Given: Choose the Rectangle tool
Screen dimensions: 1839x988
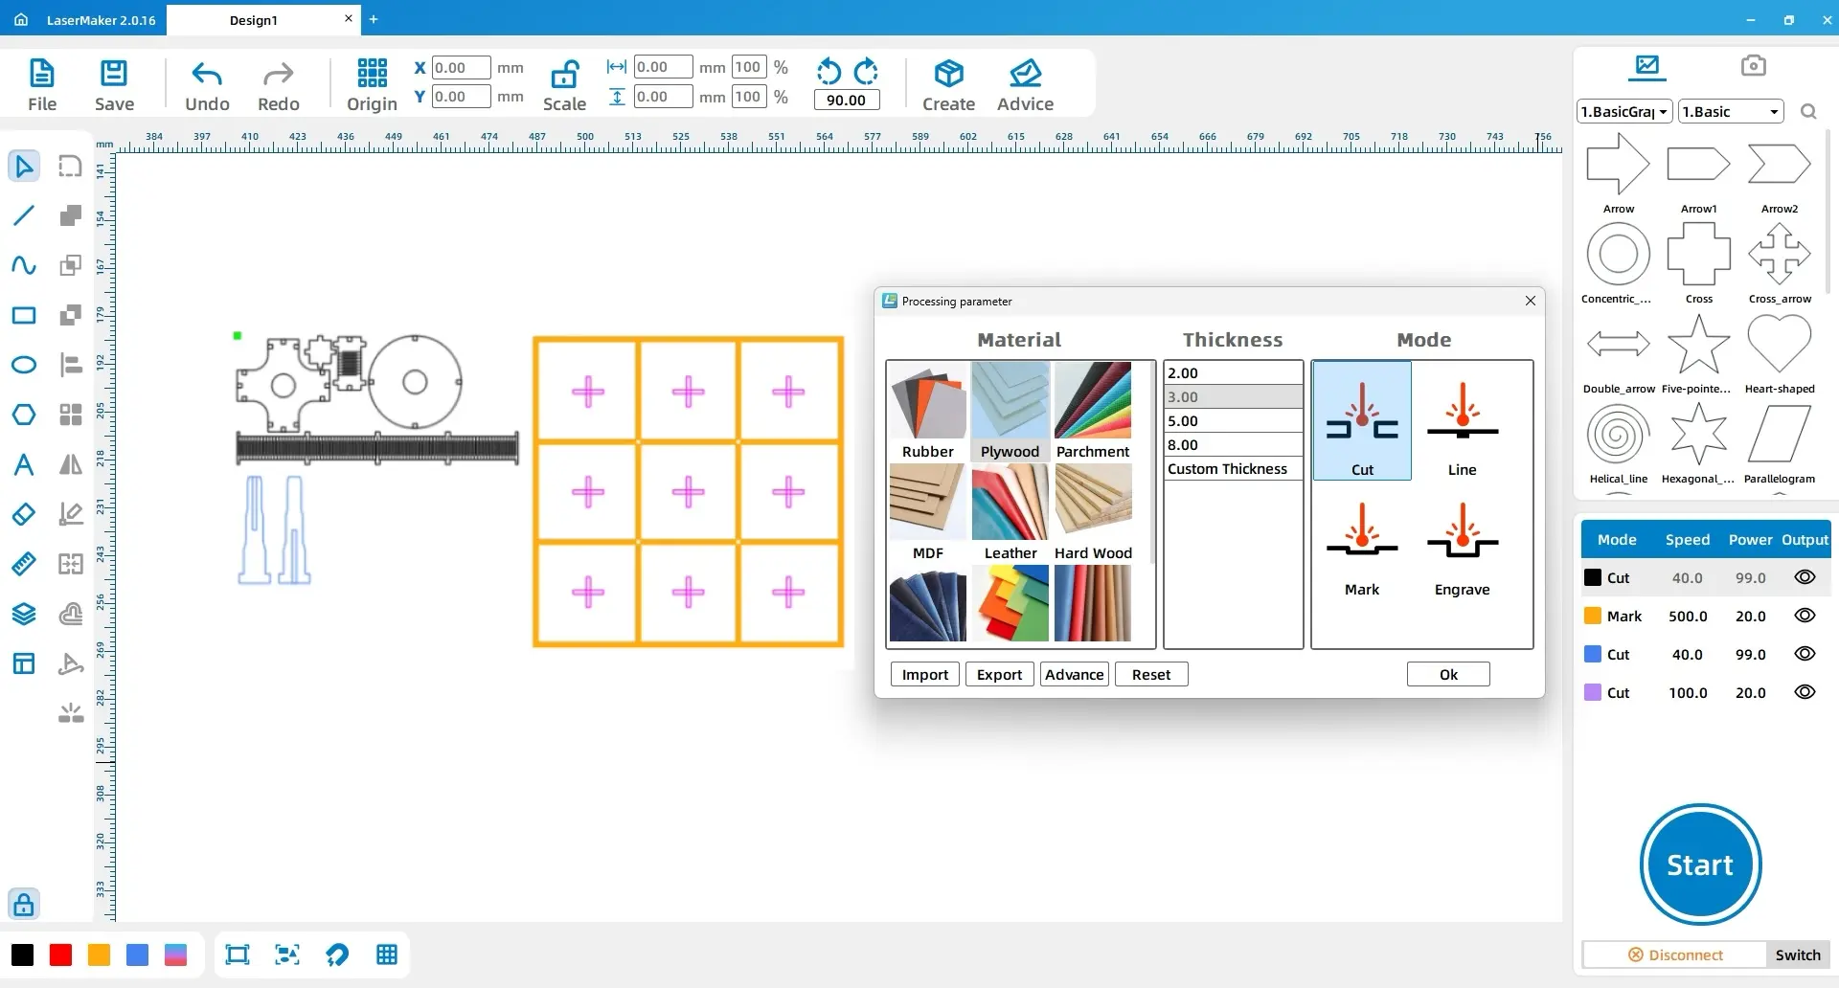Looking at the screenshot, I should click(24, 315).
